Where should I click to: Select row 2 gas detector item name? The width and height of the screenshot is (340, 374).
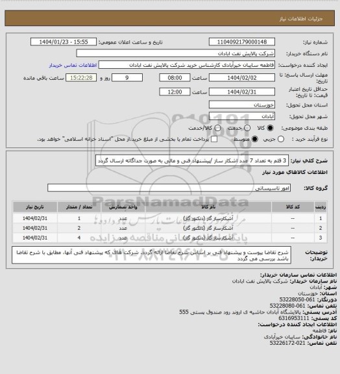pos(208,228)
